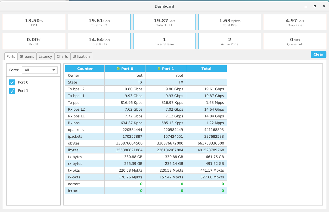Open the Latency tab
Screen dimensions: 329x212
45,56
